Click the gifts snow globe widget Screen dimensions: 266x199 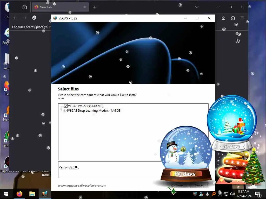(232, 123)
